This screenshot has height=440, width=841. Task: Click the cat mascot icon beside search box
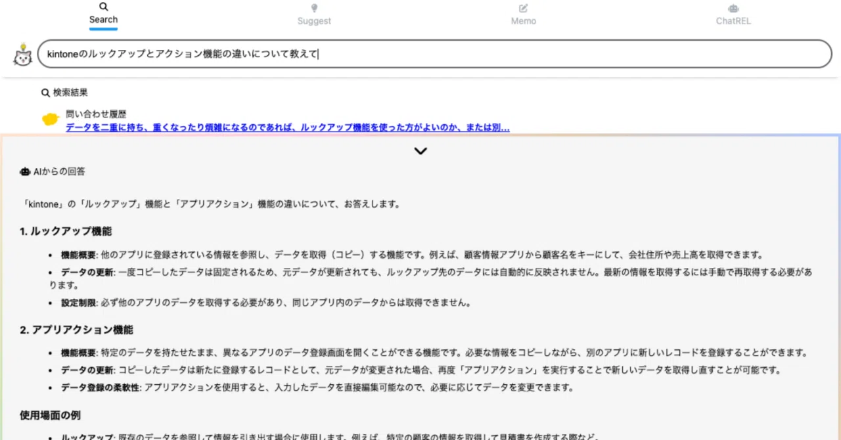(23, 55)
